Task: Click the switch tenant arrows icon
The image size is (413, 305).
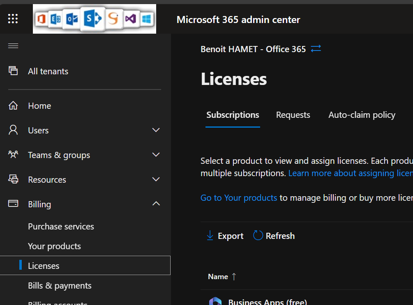Action: click(316, 49)
